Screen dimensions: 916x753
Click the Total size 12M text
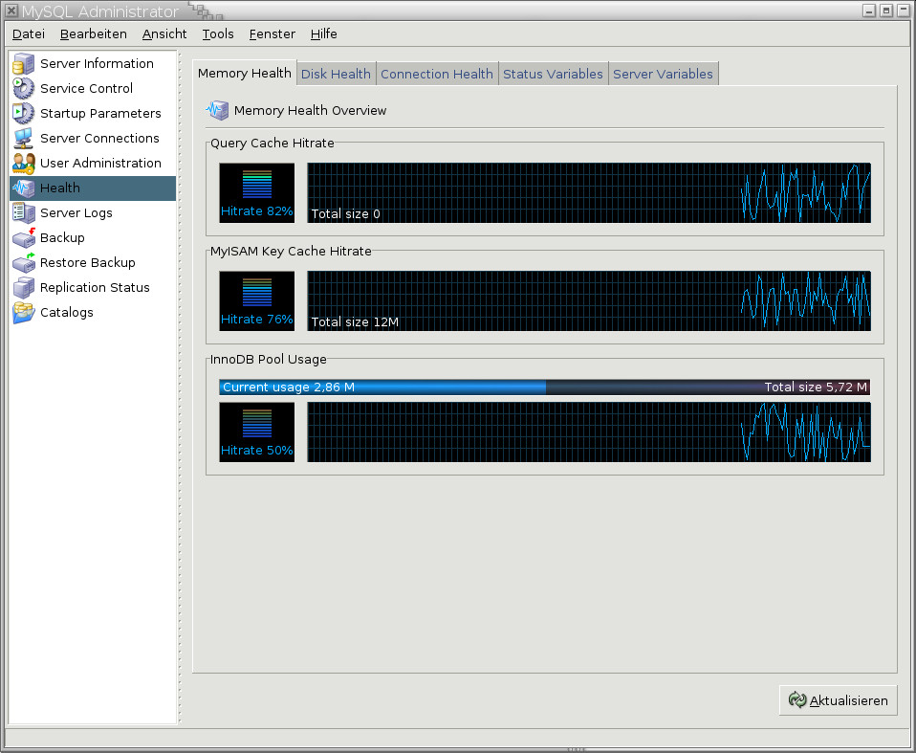click(x=355, y=322)
